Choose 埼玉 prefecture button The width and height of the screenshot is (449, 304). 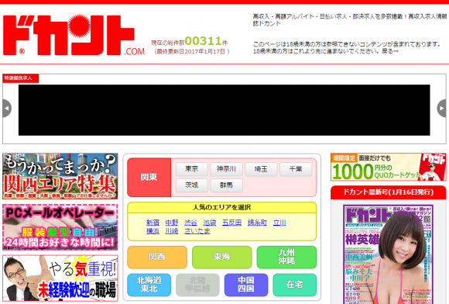(261, 169)
